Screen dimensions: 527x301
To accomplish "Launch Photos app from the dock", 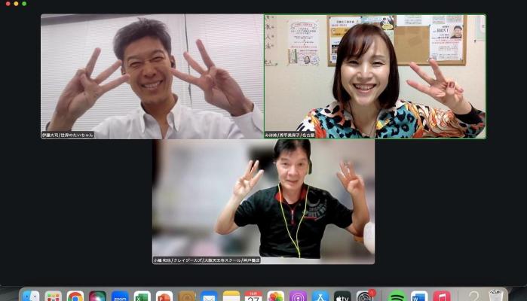I will 276,296.
